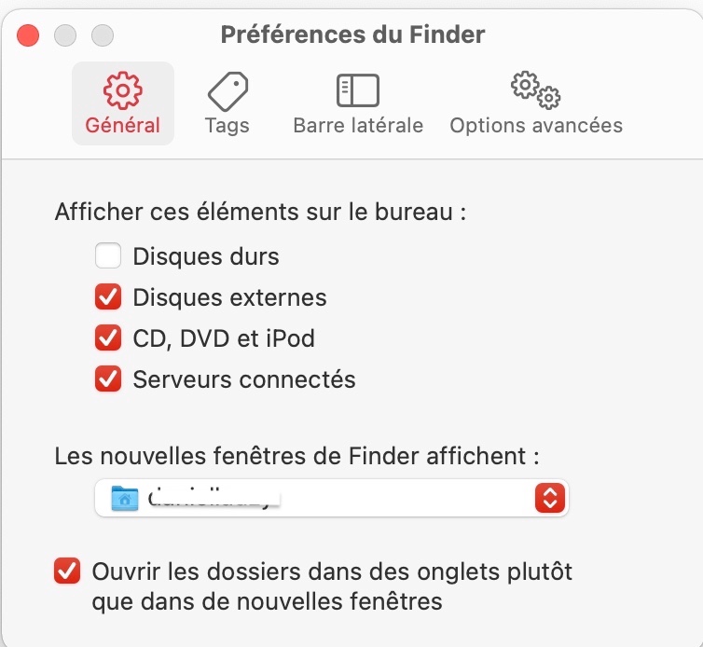The height and width of the screenshot is (647, 703).
Task: Toggle the Ouvrir les dossiers dans des onglets checkbox
Action: [67, 571]
